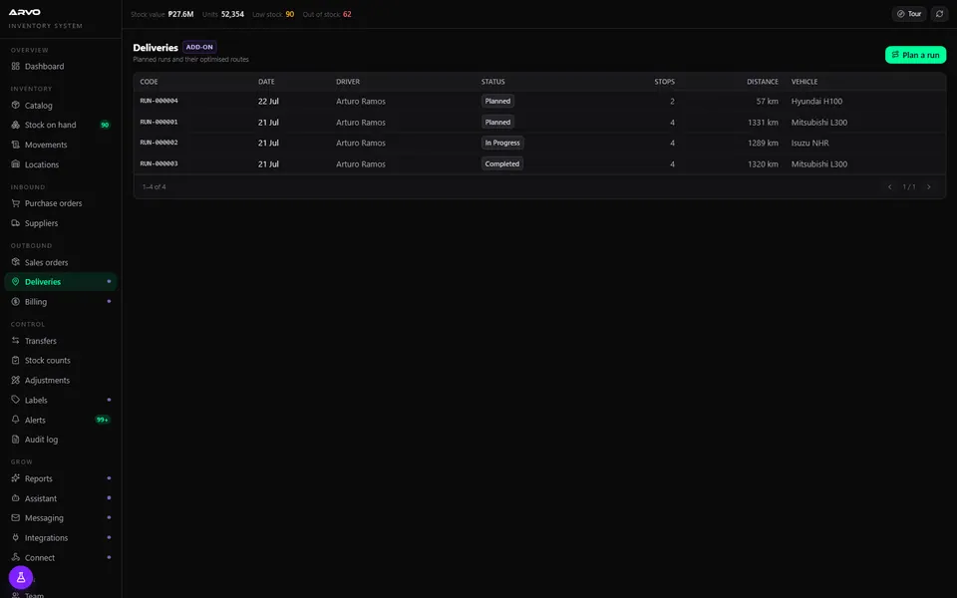The image size is (957, 598).
Task: Click the 1289 km distance cell
Action: pyautogui.click(x=763, y=143)
